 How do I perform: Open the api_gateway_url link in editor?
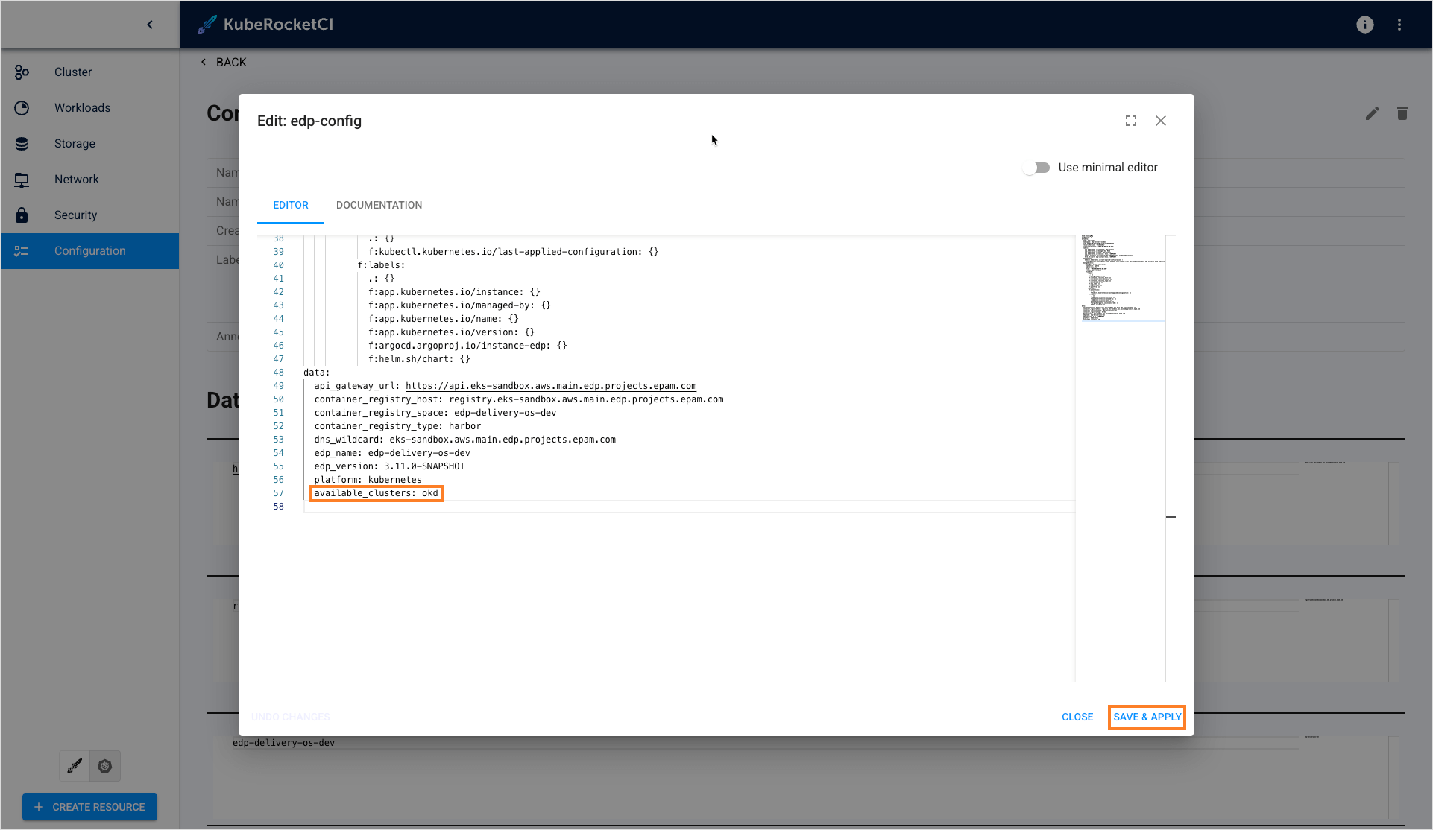[x=550, y=386]
